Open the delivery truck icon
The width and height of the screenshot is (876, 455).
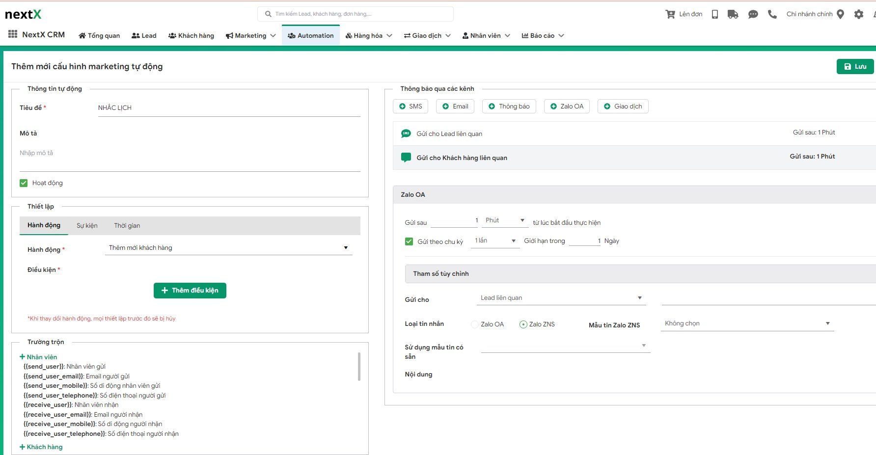pos(733,14)
